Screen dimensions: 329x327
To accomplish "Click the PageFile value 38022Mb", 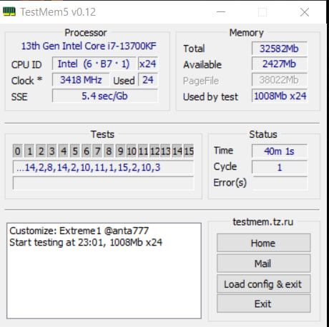I will pos(280,80).
